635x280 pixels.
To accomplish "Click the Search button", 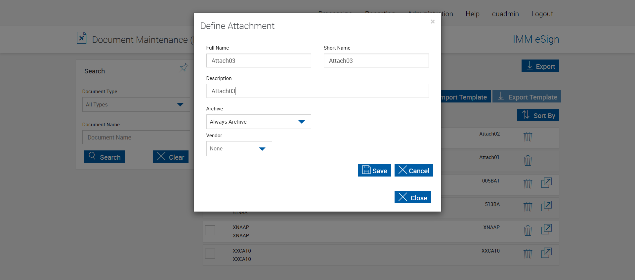I will point(104,157).
